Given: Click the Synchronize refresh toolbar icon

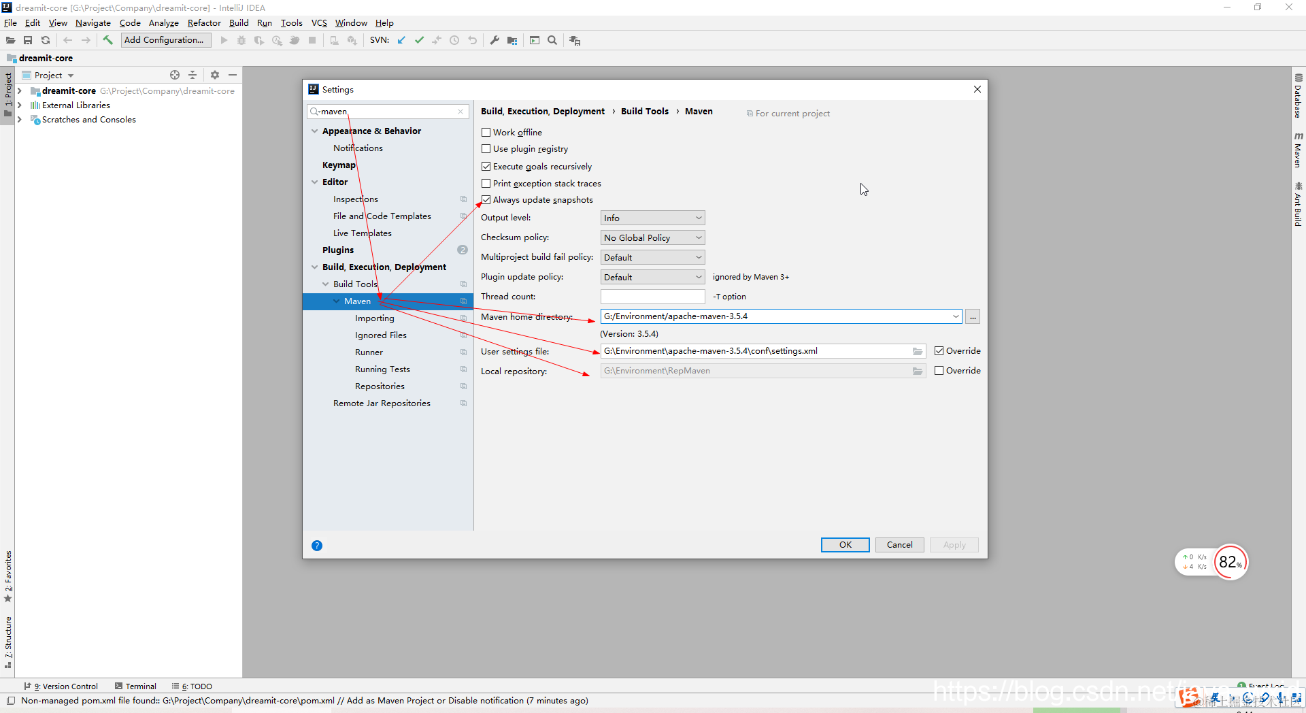Looking at the screenshot, I should click(x=46, y=40).
